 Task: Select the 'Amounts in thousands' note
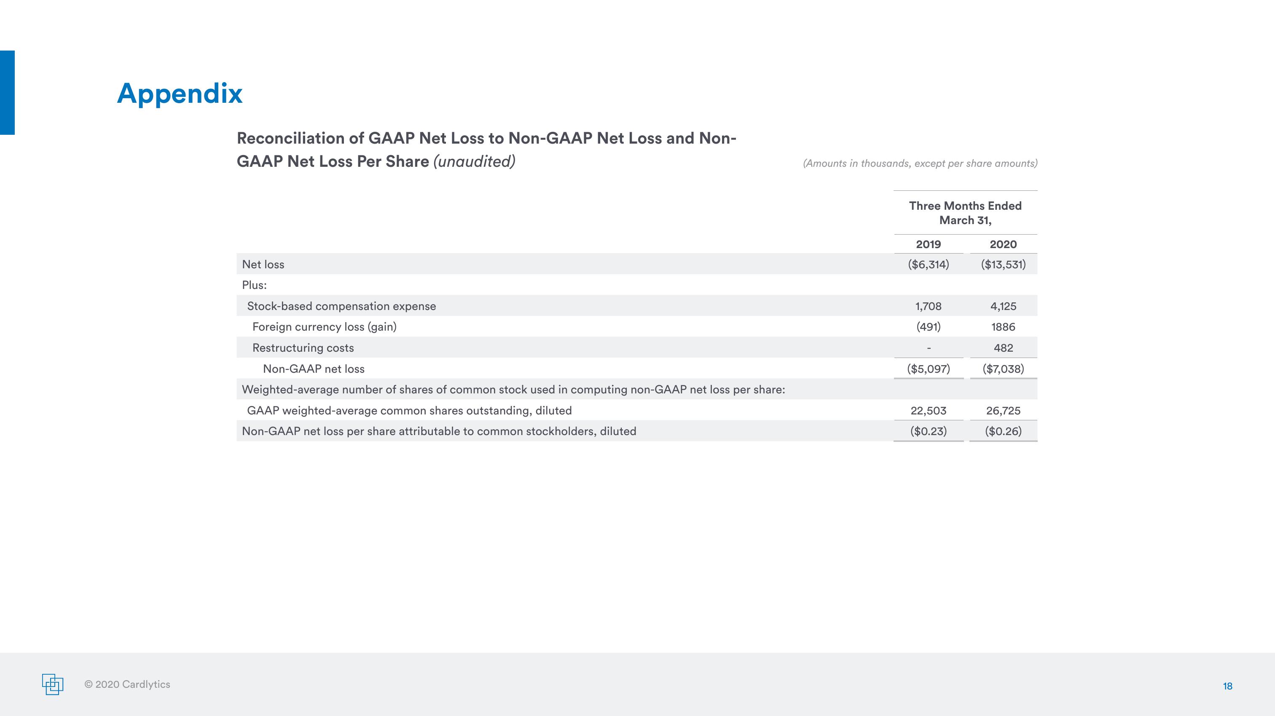coord(920,163)
